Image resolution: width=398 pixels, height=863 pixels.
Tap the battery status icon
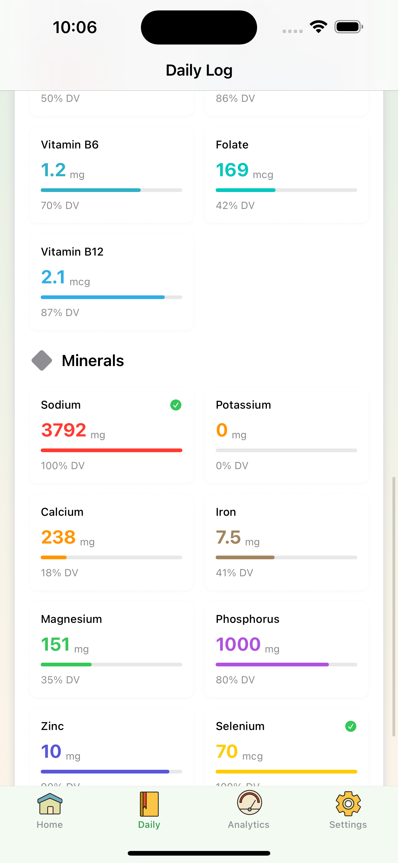[348, 27]
